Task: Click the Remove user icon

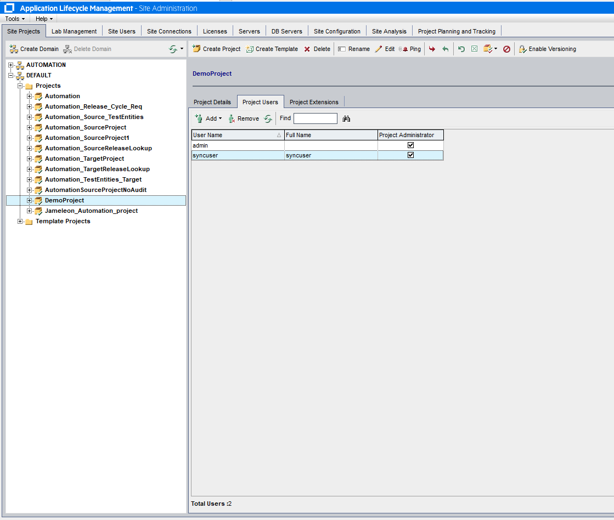Action: coord(232,118)
